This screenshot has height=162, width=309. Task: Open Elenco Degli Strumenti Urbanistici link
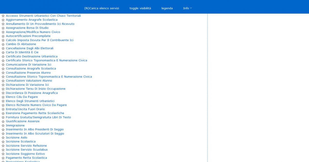30,101
